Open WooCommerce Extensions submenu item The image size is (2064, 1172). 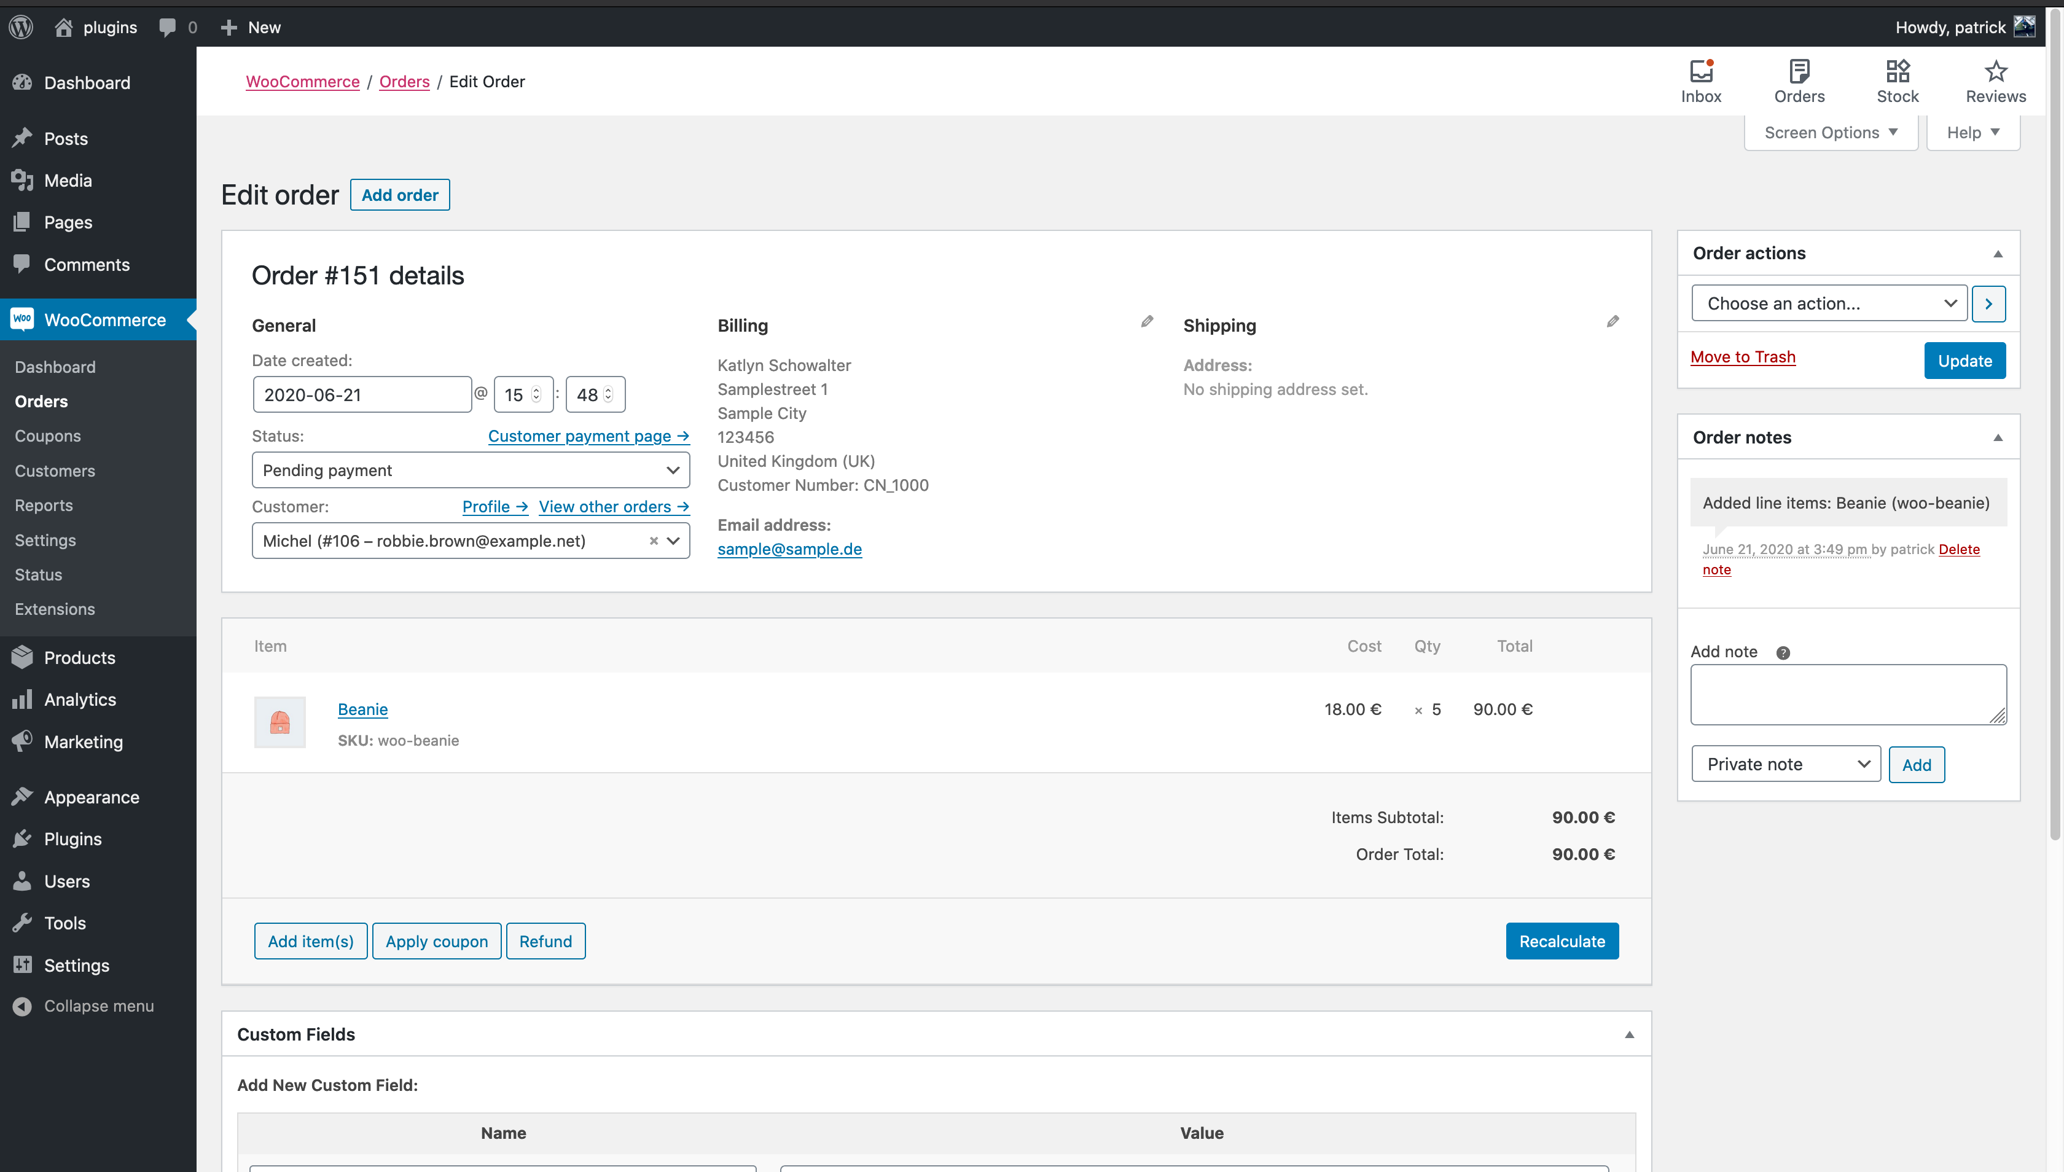(x=55, y=609)
